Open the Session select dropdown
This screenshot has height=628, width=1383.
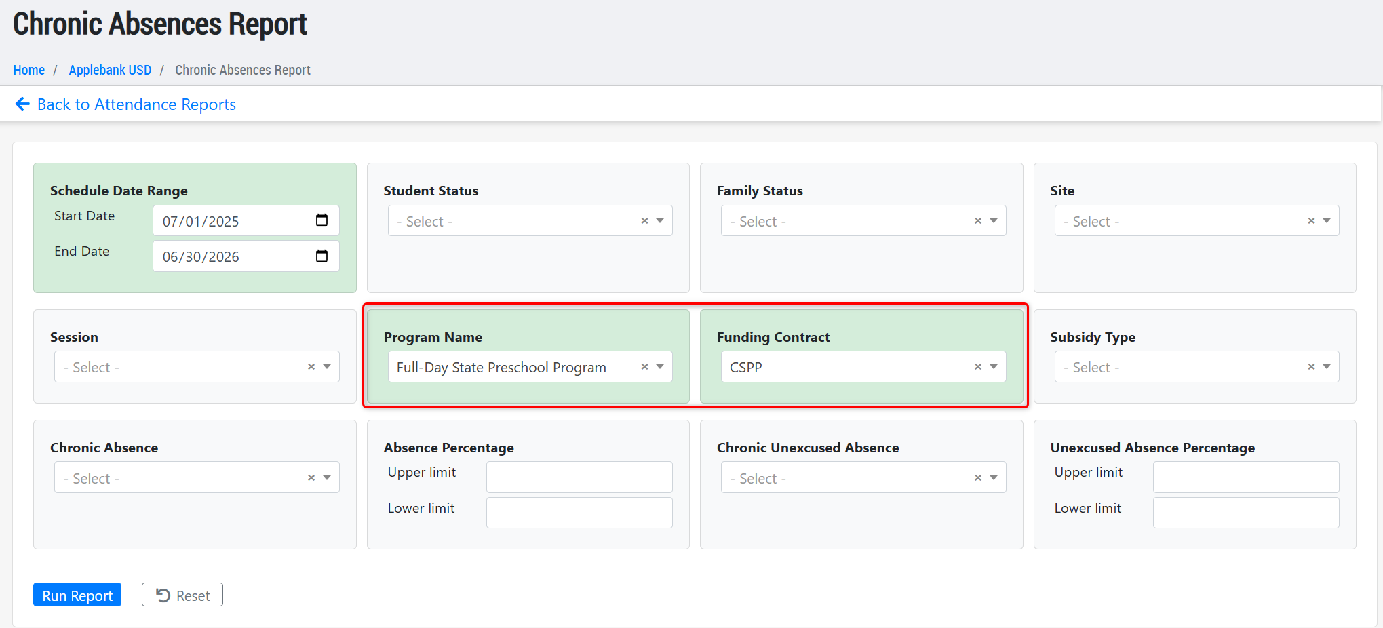click(326, 367)
